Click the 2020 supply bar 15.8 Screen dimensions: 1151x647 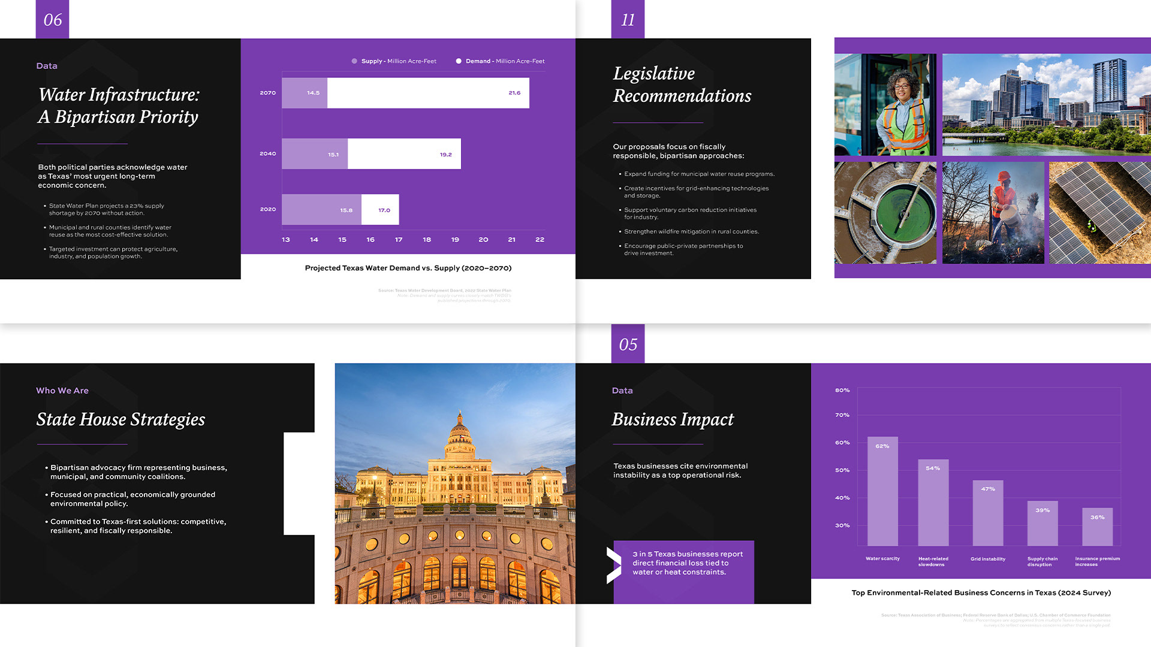321,210
